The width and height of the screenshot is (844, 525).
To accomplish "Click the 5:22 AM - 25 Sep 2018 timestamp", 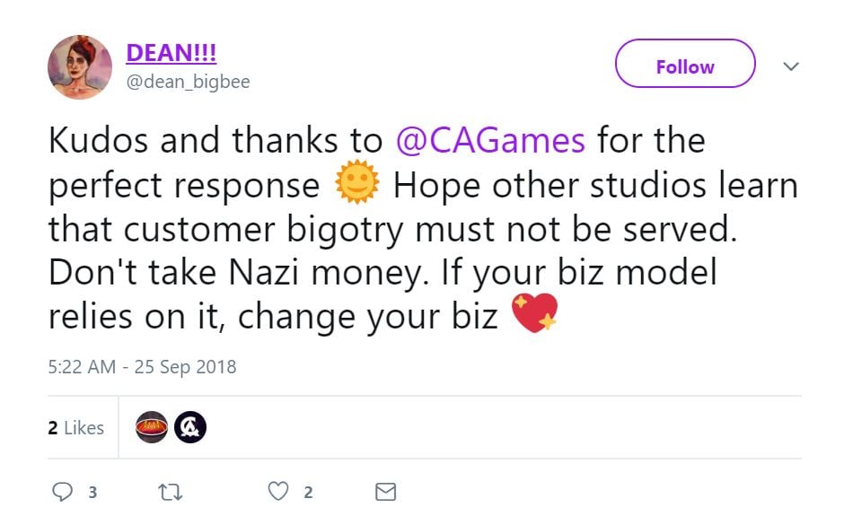I will click(142, 366).
